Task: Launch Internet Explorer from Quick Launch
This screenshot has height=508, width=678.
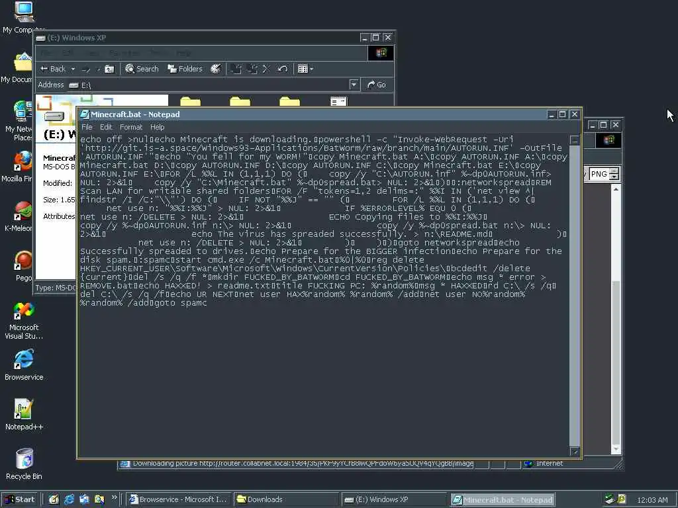Action: [69, 499]
